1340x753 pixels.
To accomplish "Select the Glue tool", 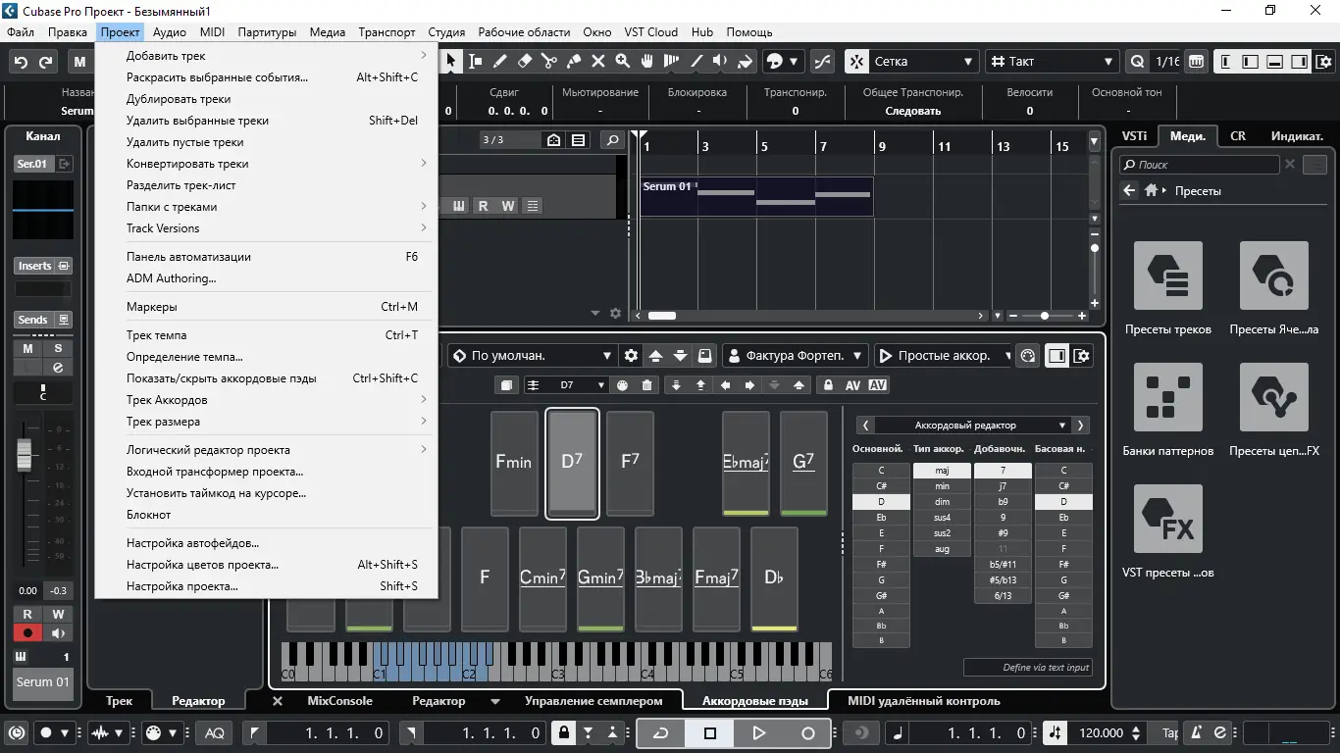I will pos(574,61).
